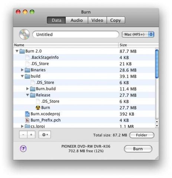The height and width of the screenshot is (178, 172).
Task: Switch to the Copy tab
Action: click(116, 20)
